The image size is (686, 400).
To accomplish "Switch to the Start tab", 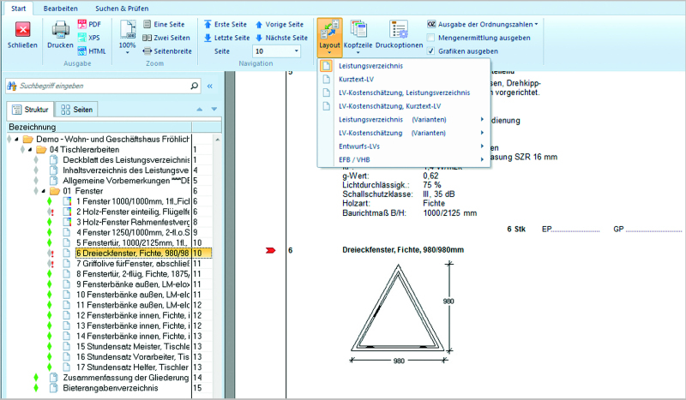I will (x=18, y=9).
